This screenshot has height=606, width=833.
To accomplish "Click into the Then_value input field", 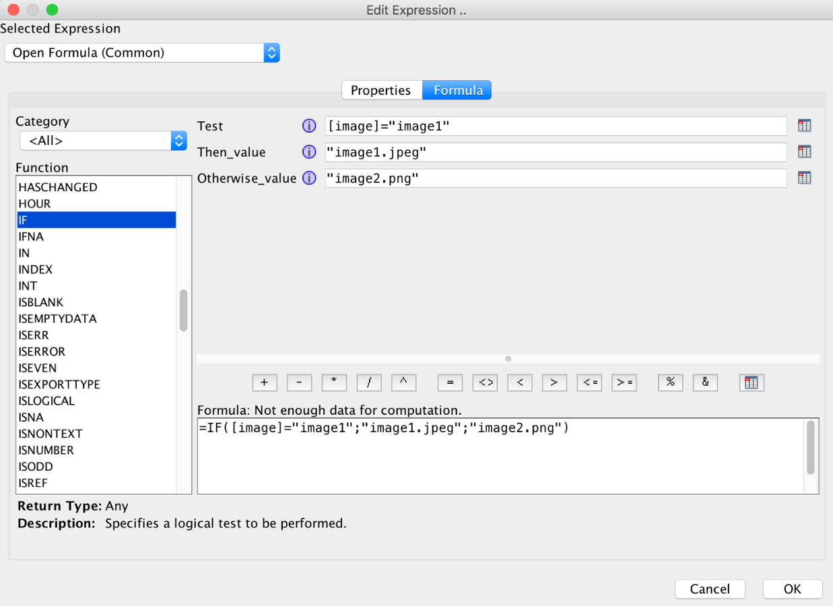I will tap(555, 152).
